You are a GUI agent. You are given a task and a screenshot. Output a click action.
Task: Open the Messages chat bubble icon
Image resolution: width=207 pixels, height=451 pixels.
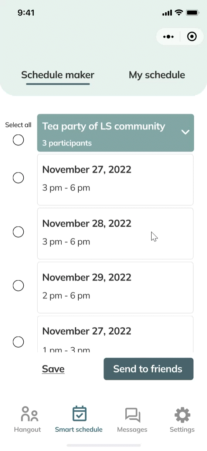click(132, 415)
